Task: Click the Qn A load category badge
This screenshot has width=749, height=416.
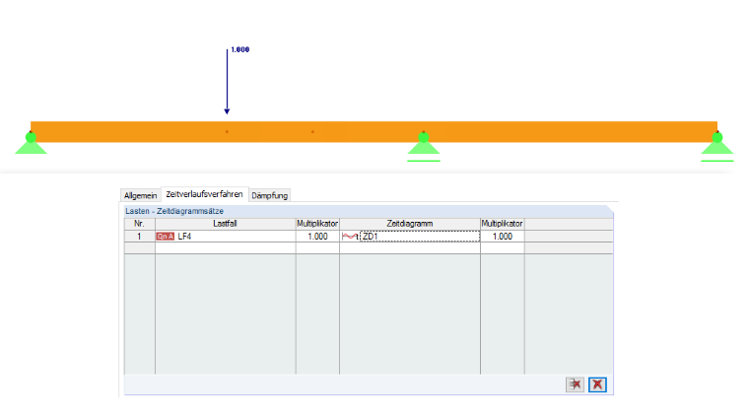Action: [166, 237]
